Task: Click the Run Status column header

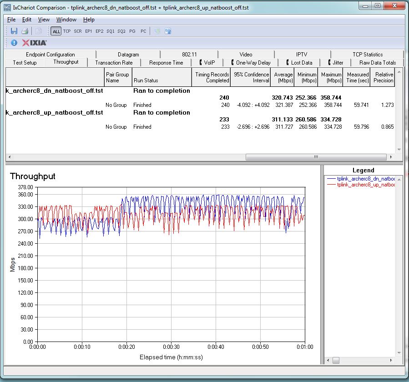Action: (x=162, y=77)
